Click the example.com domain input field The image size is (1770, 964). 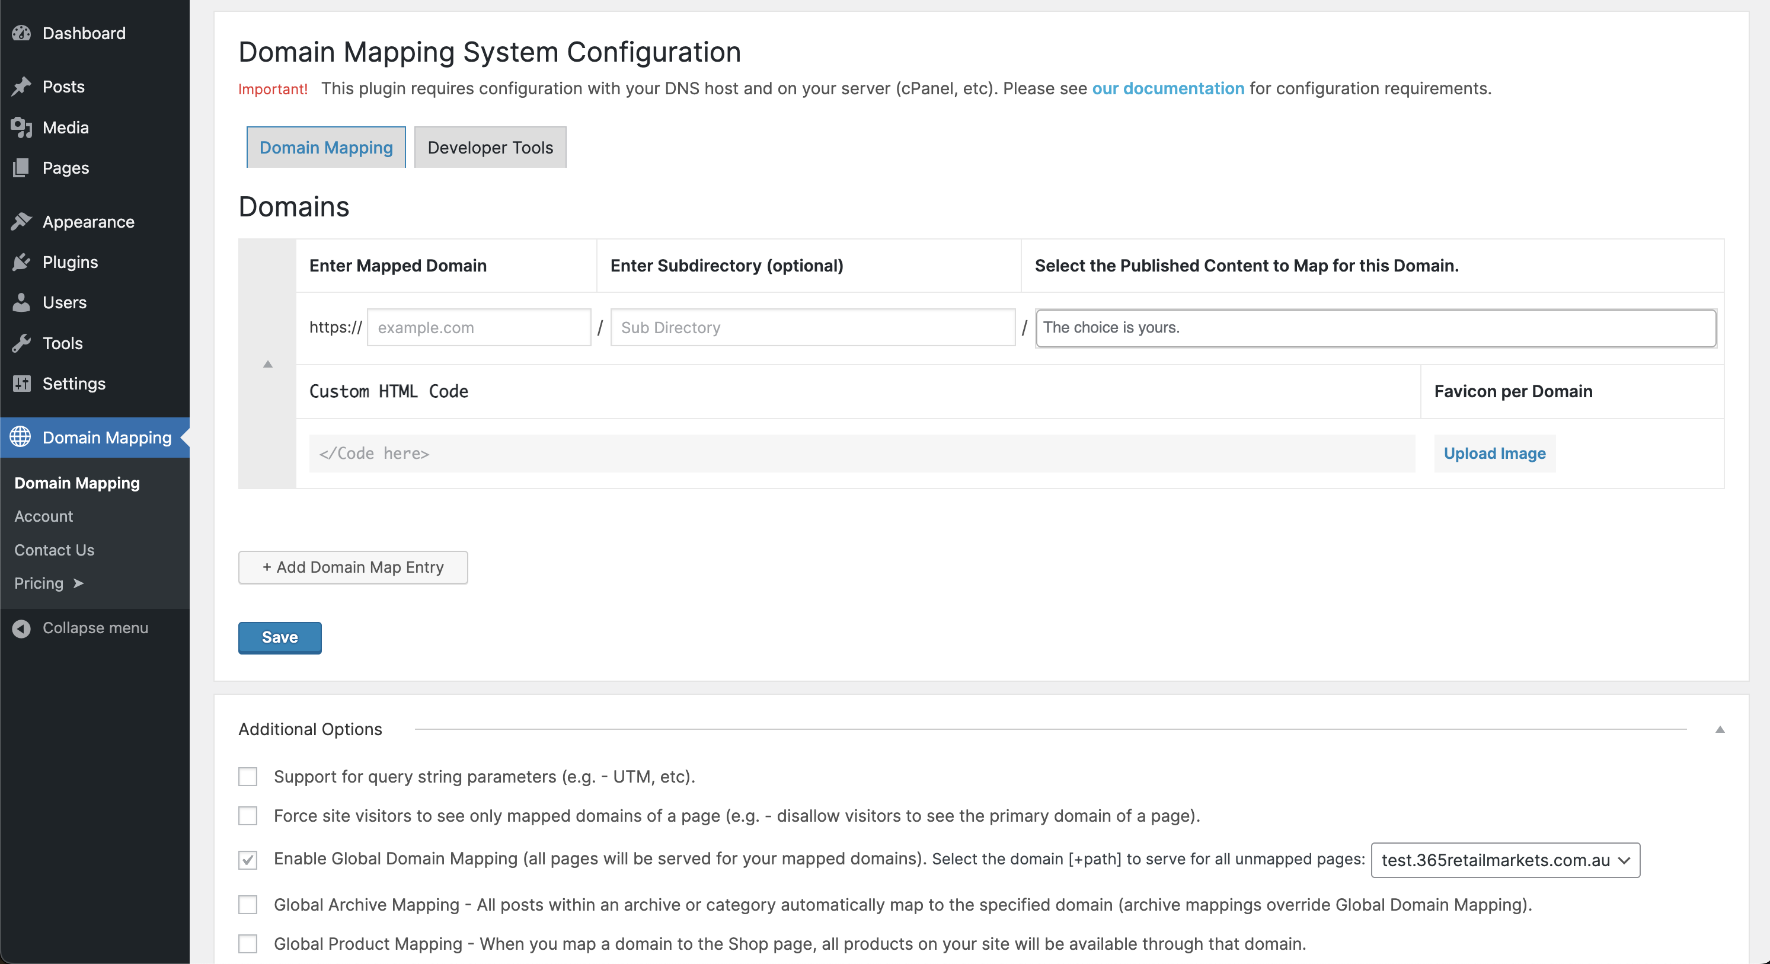pos(475,327)
